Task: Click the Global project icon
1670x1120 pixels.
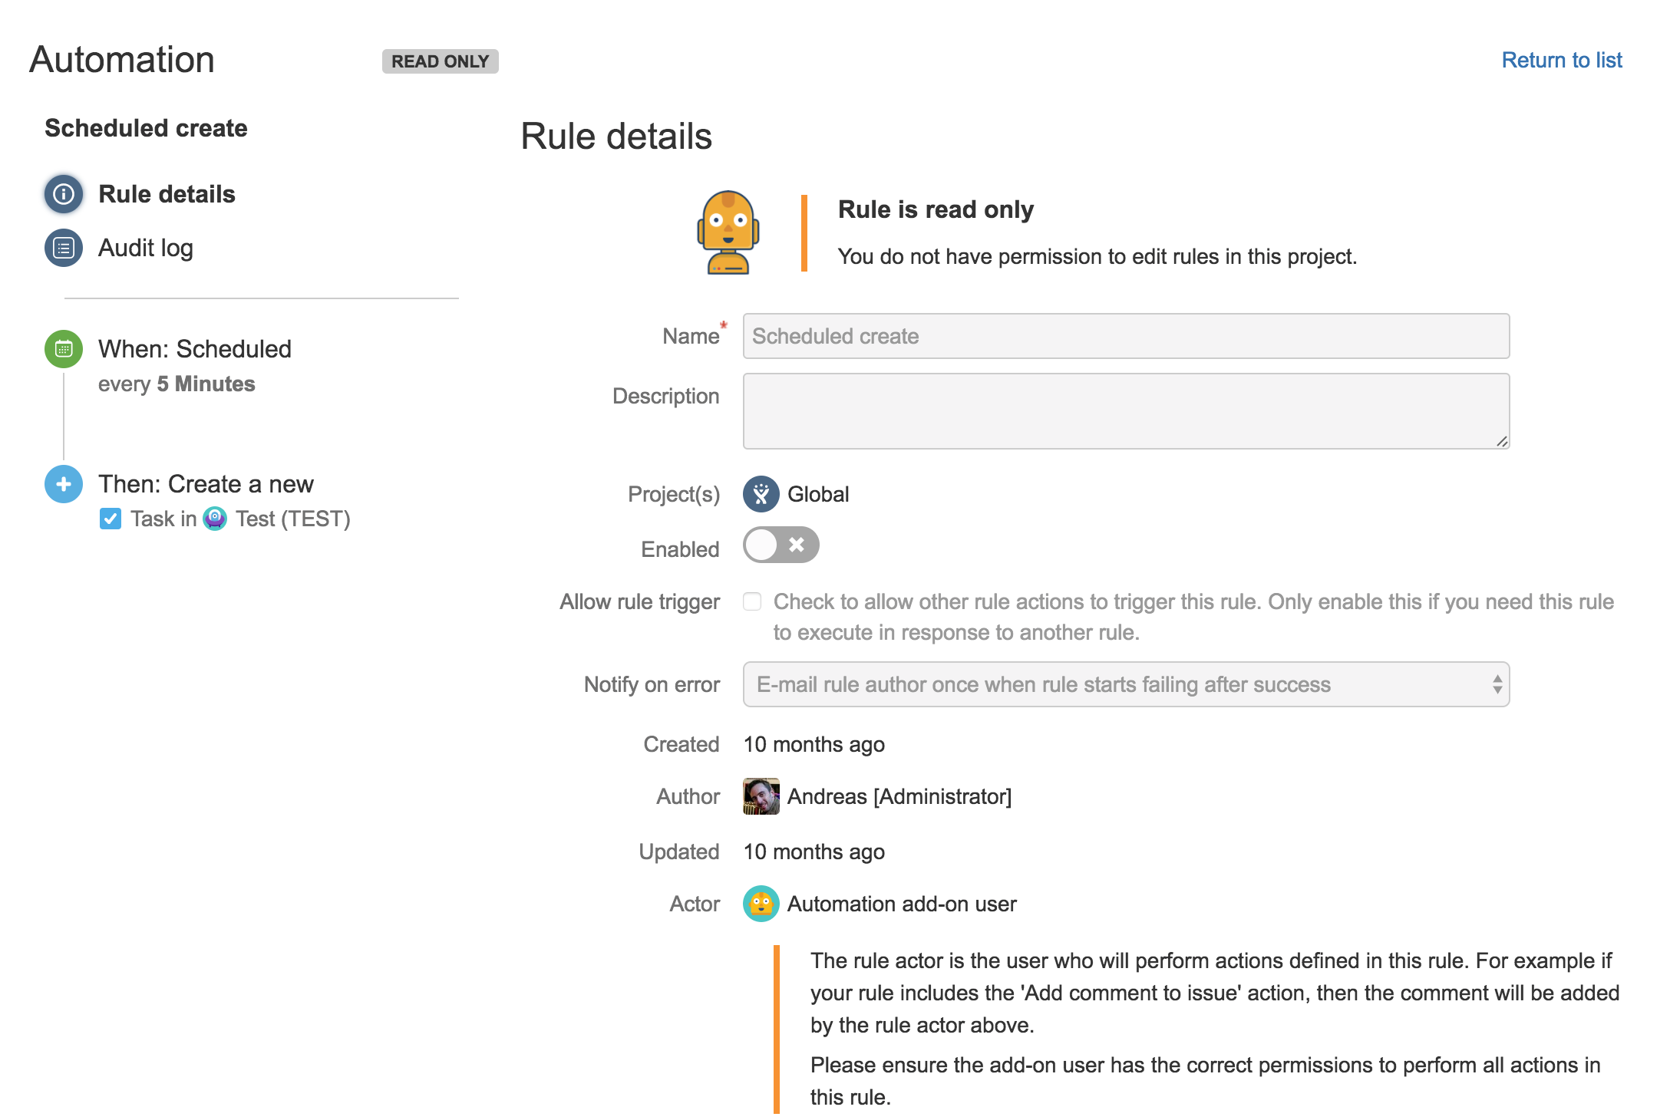Action: pyautogui.click(x=760, y=492)
